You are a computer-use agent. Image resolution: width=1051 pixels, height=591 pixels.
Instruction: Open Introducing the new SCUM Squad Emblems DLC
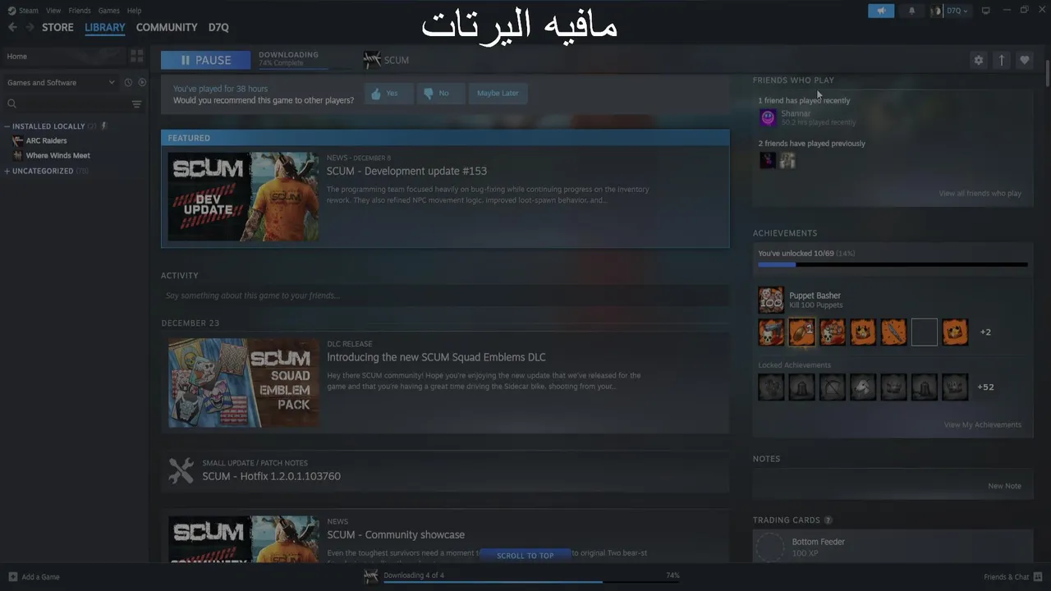pyautogui.click(x=436, y=357)
